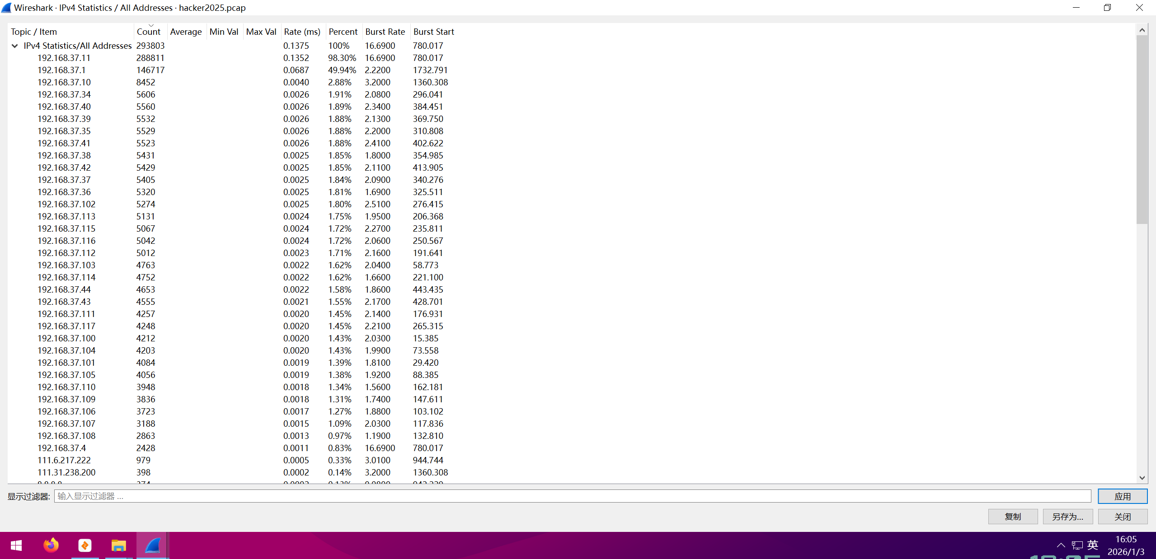The height and width of the screenshot is (559, 1156).
Task: Sort by the Burst Rate column
Action: point(385,32)
